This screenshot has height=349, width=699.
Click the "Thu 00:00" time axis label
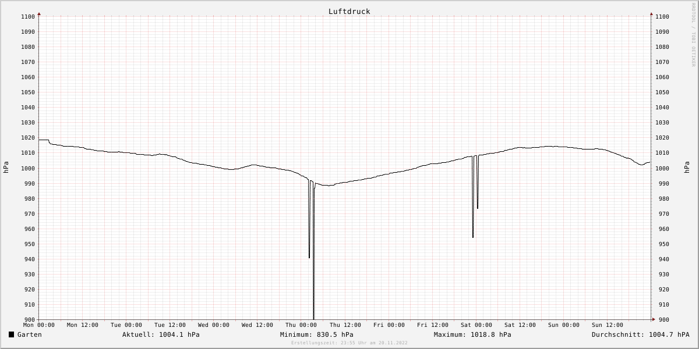coord(301,325)
